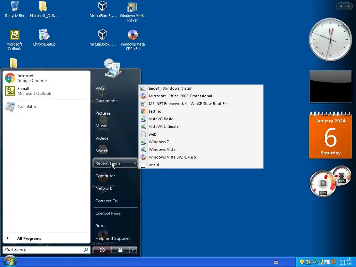
Task: Click the Start Search magnifier icon
Action: (86, 250)
